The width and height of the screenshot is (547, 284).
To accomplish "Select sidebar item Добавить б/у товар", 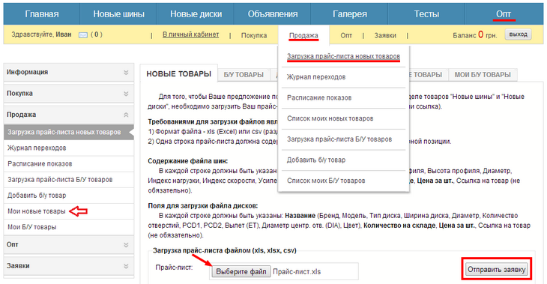I will 69,196.
